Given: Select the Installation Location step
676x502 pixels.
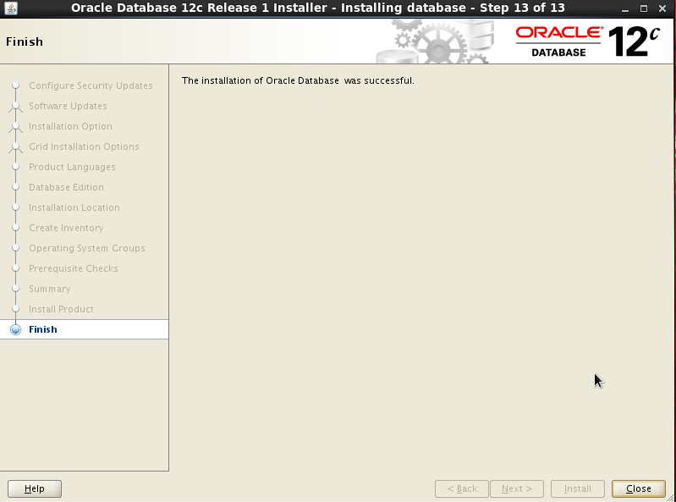Looking at the screenshot, I should [74, 208].
